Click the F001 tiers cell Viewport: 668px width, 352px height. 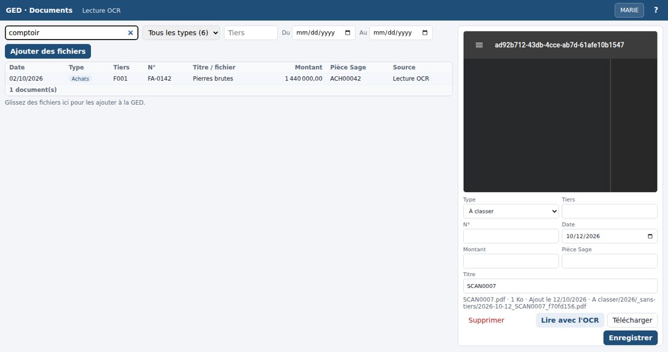[120, 79]
